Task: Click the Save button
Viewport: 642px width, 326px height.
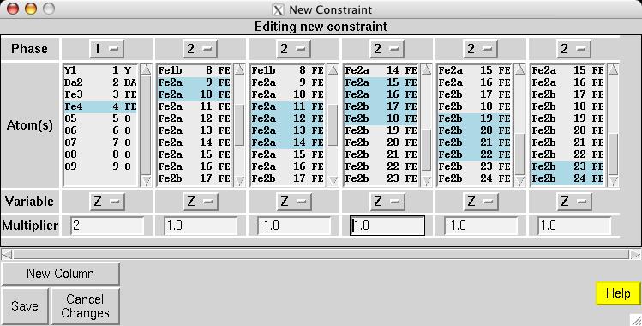Action: 25,306
